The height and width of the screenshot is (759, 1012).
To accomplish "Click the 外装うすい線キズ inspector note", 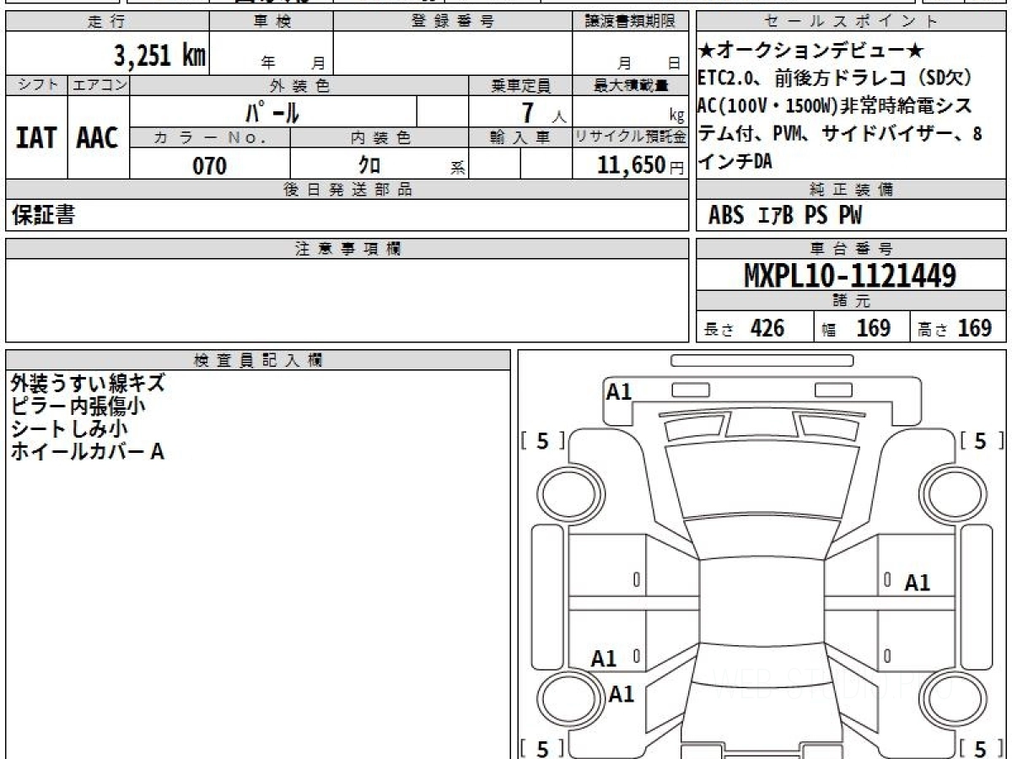I will [x=88, y=384].
